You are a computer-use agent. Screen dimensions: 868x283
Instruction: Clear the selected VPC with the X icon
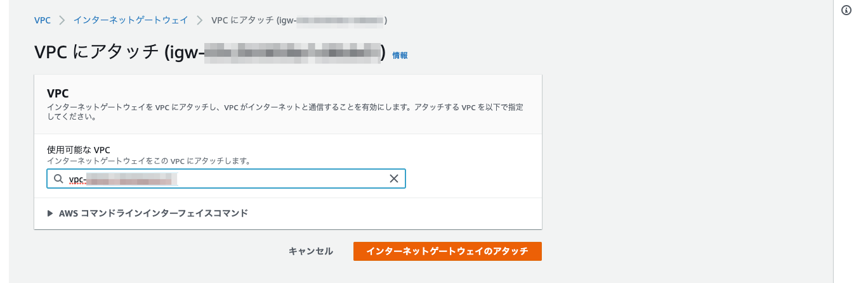pos(393,179)
